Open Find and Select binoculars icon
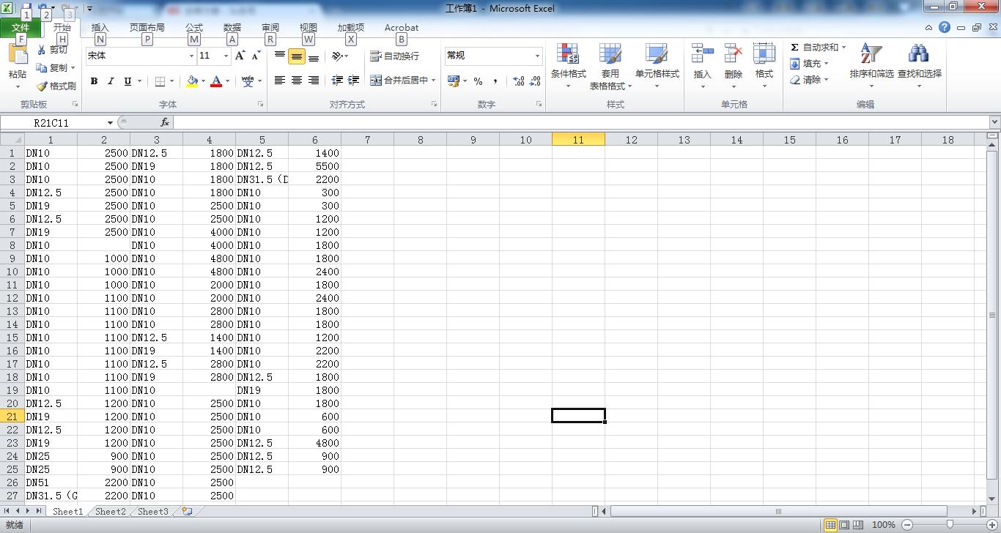Image resolution: width=1001 pixels, height=533 pixels. coord(919,55)
